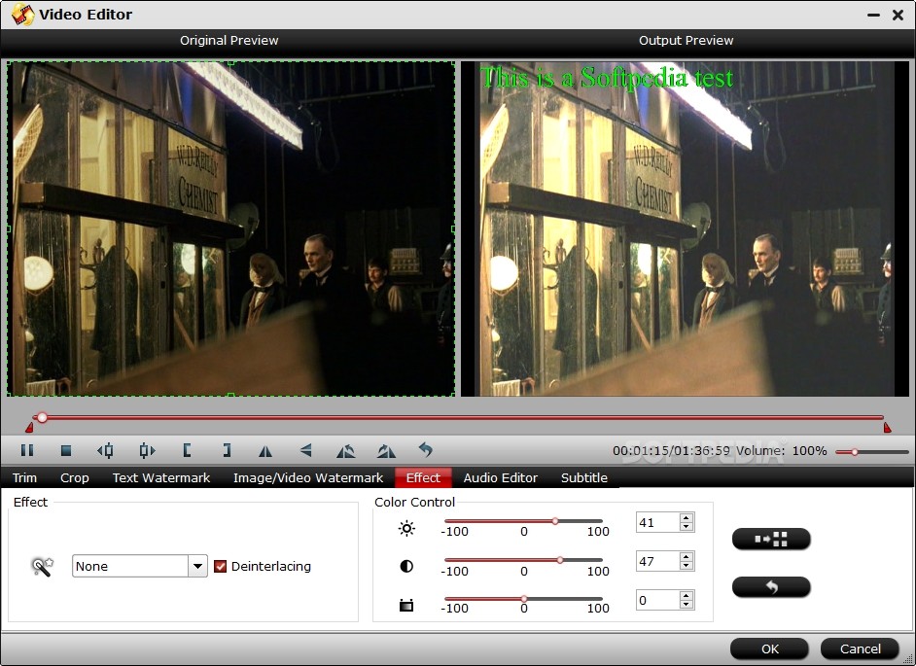Click the brightness value field showing 41
Screen dimensions: 916x666
tap(657, 522)
